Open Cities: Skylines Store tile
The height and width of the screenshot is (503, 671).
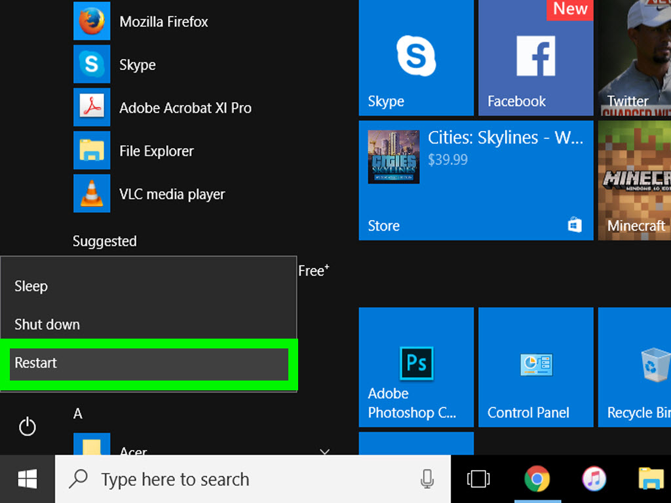tap(476, 180)
